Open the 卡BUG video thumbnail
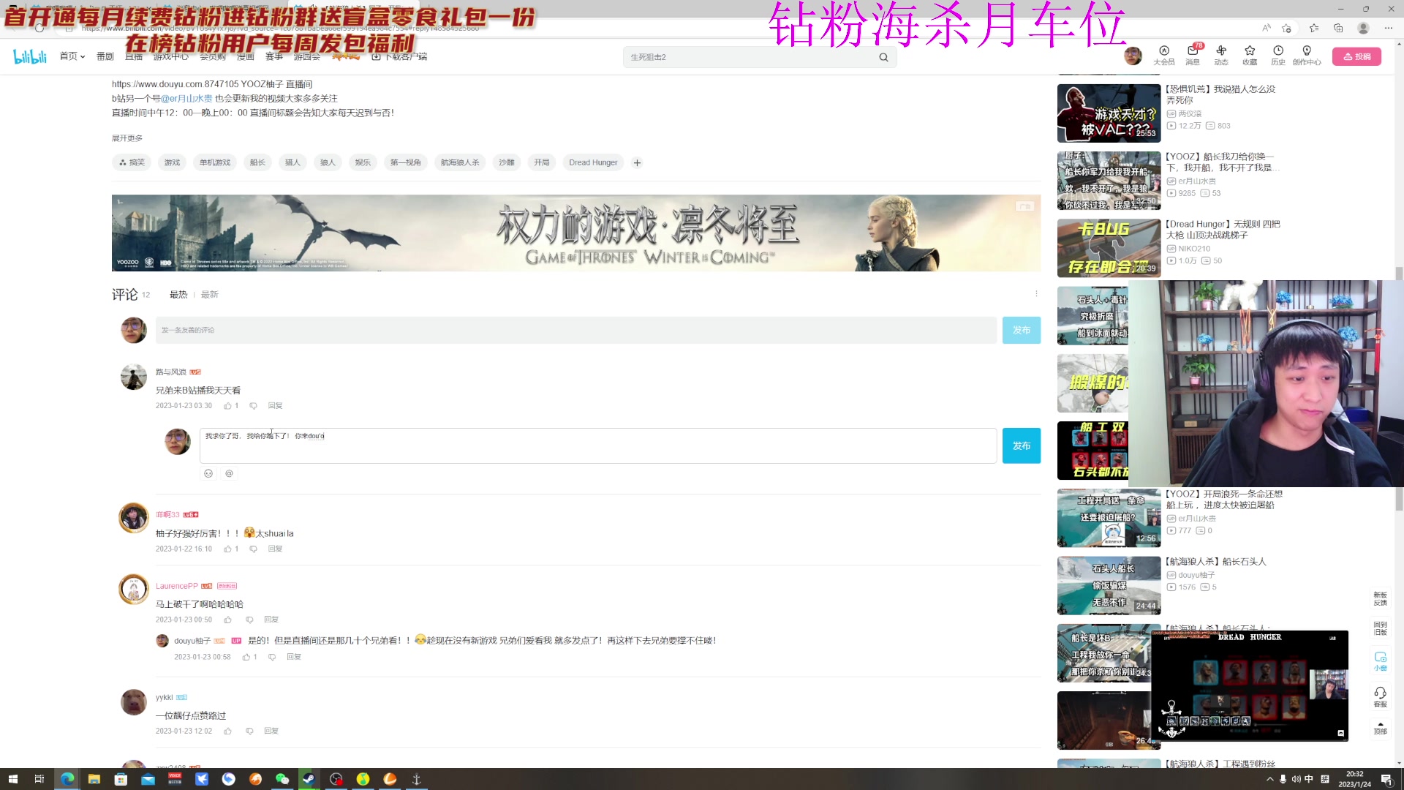This screenshot has width=1404, height=790. 1109,248
